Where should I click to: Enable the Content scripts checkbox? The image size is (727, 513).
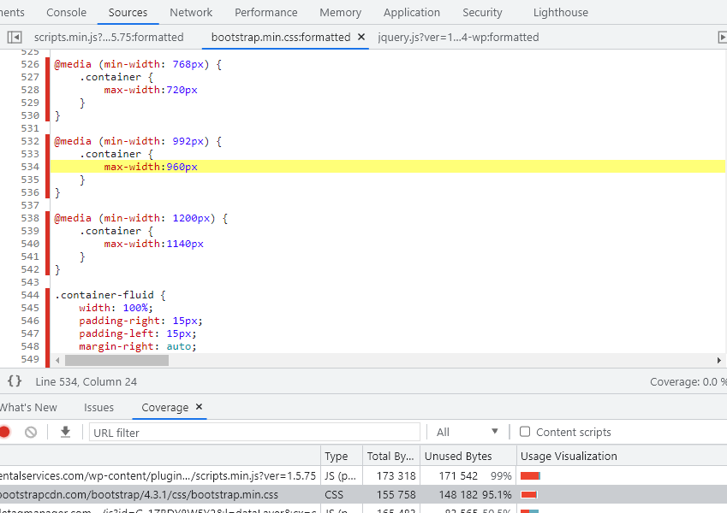pyautogui.click(x=525, y=432)
